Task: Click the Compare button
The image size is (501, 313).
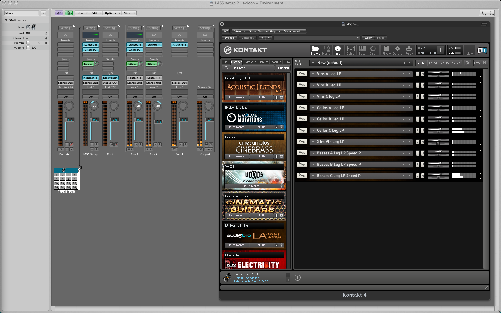Action: (248, 38)
